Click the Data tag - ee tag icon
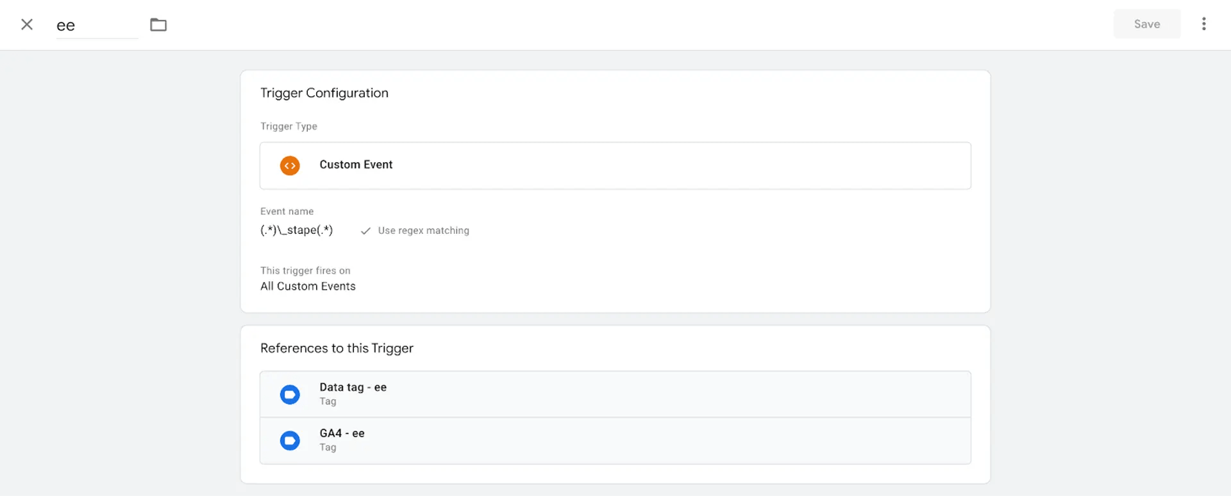This screenshot has width=1231, height=496. tap(290, 394)
